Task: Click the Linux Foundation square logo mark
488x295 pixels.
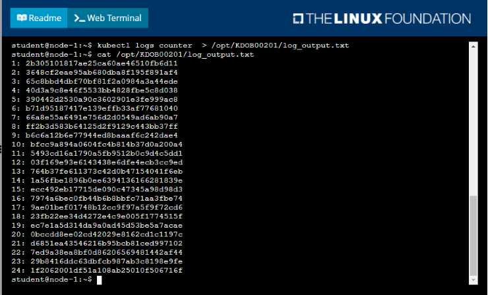Action: tap(298, 18)
